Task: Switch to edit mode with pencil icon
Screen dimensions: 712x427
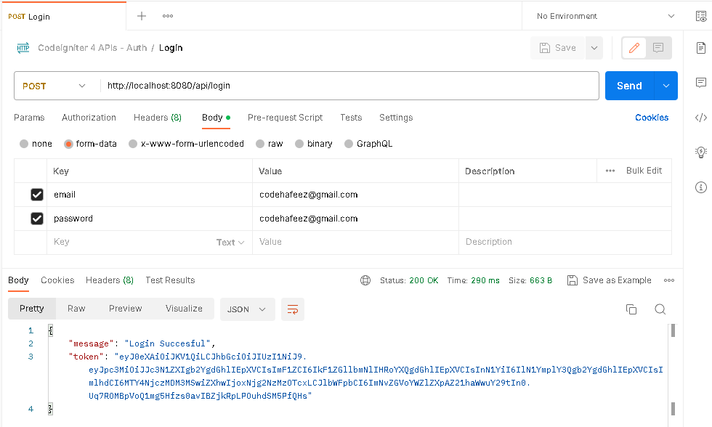Action: (x=634, y=48)
